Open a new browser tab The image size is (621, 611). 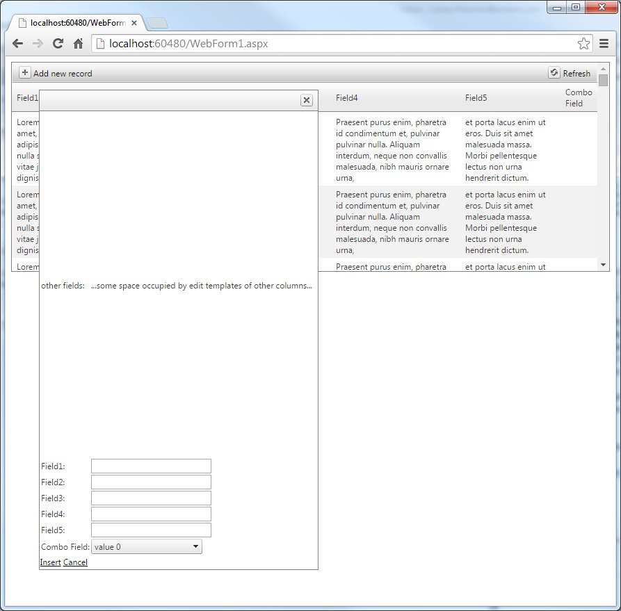point(157,24)
